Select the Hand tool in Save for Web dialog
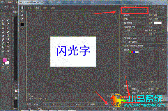 [x=22, y=8]
